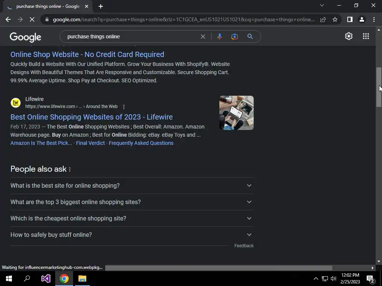
Task: Click the vertical scrollbar thumb
Action: click(x=379, y=87)
